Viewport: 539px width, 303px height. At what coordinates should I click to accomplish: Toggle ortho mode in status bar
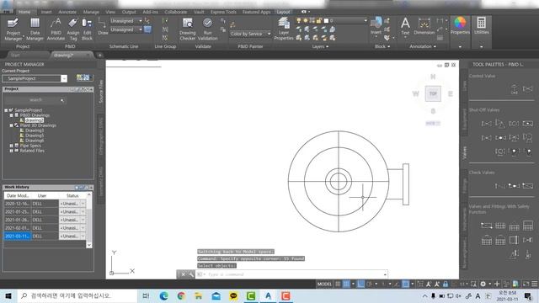pyautogui.click(x=360, y=284)
